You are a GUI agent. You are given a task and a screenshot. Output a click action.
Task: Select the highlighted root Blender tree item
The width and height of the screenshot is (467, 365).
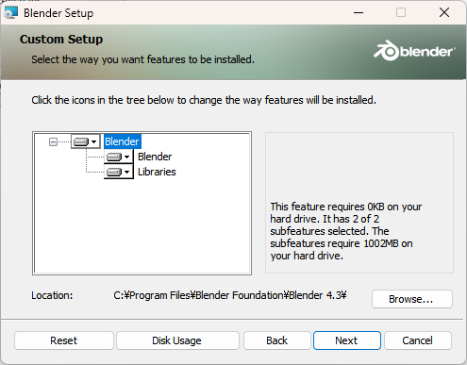122,141
